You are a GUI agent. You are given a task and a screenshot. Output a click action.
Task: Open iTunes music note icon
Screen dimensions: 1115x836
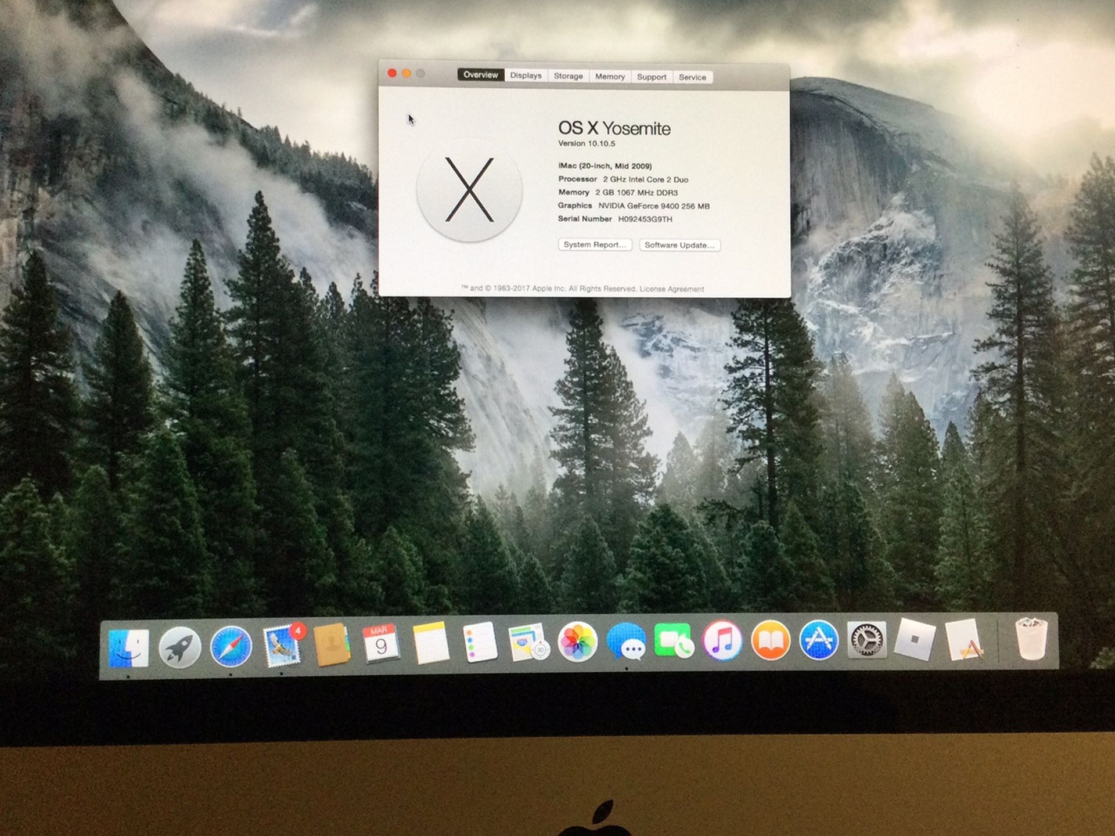point(722,640)
